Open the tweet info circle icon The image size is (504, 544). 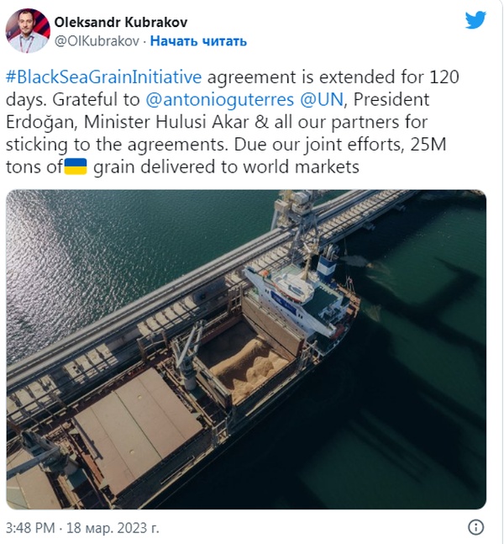475,527
